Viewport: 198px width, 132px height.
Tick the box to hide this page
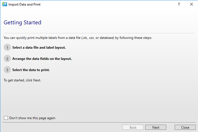tap(6, 118)
